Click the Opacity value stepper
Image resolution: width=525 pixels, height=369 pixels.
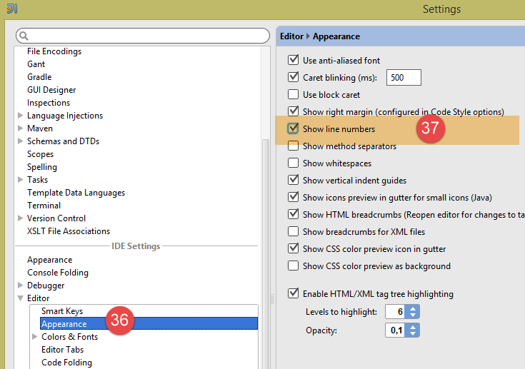click(x=413, y=330)
